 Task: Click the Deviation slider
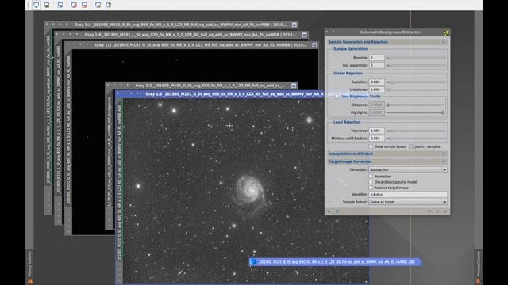point(416,82)
